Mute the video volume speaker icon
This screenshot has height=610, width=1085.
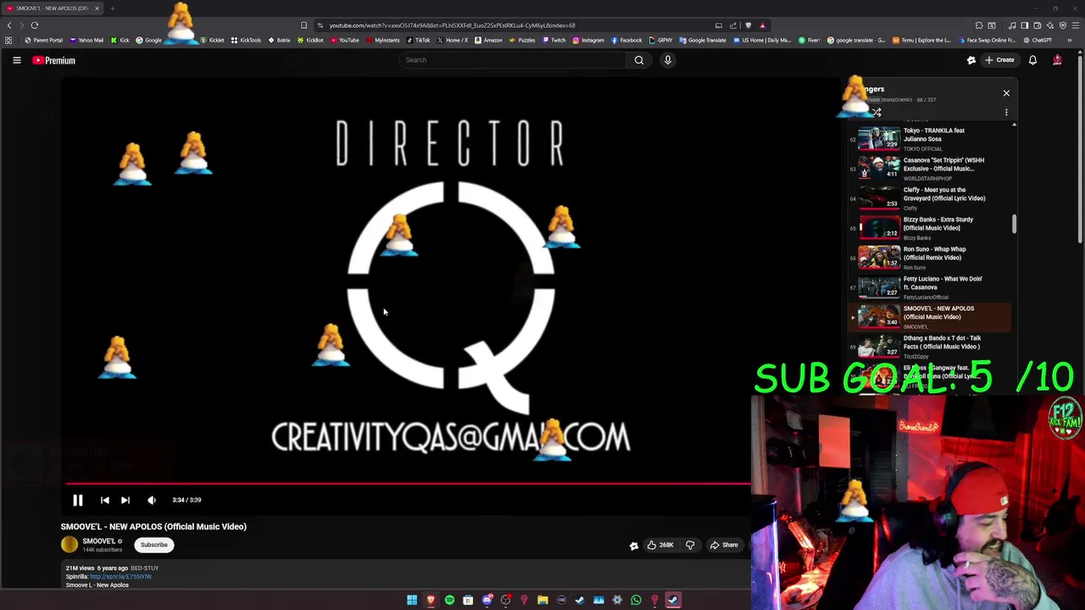[x=151, y=500]
